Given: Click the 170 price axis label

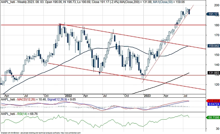Looking at the screenshot, I should [x=217, y=35].
